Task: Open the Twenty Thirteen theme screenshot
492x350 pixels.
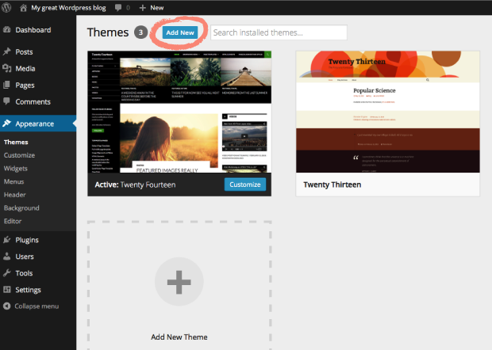Action: tap(388, 112)
